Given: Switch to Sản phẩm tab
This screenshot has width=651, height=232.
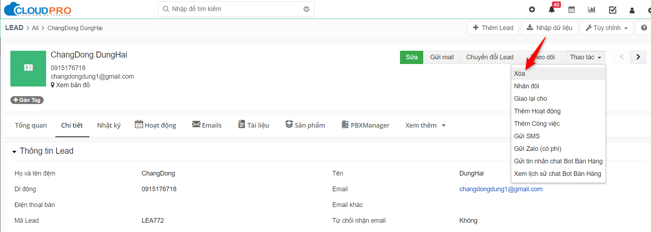Looking at the screenshot, I should (x=305, y=125).
